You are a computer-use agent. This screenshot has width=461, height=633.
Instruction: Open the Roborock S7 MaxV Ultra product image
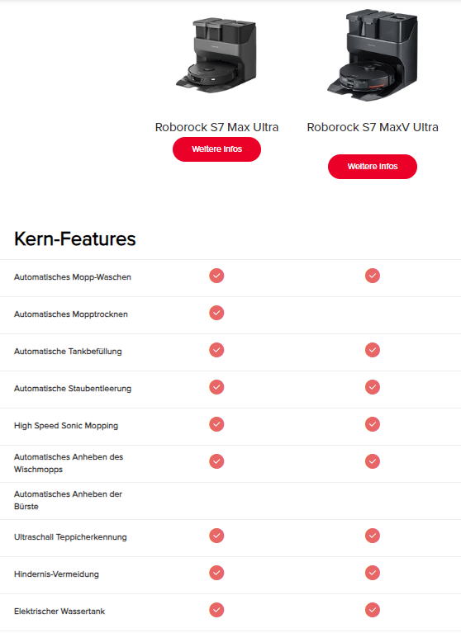(x=372, y=55)
